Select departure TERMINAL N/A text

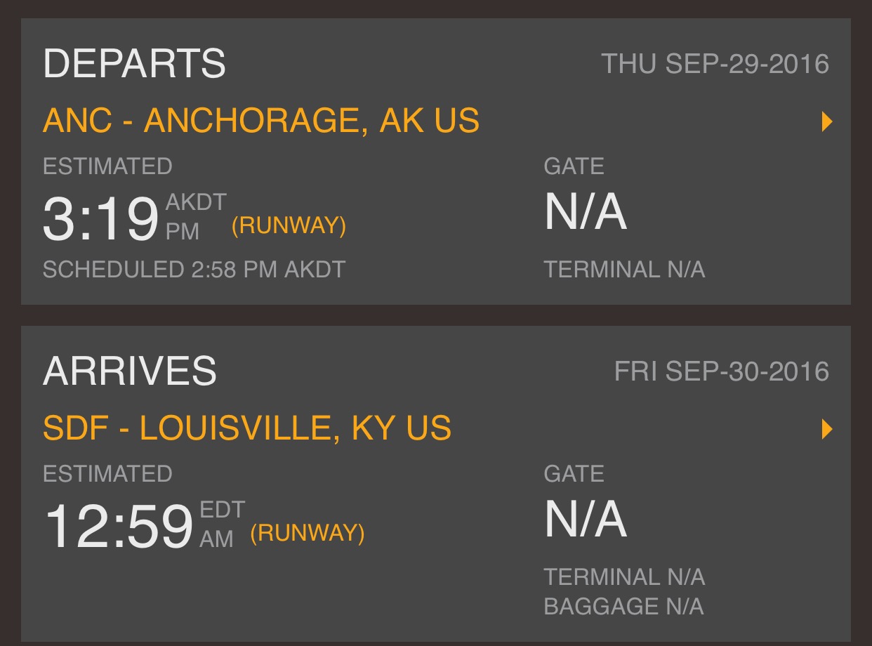tap(624, 270)
